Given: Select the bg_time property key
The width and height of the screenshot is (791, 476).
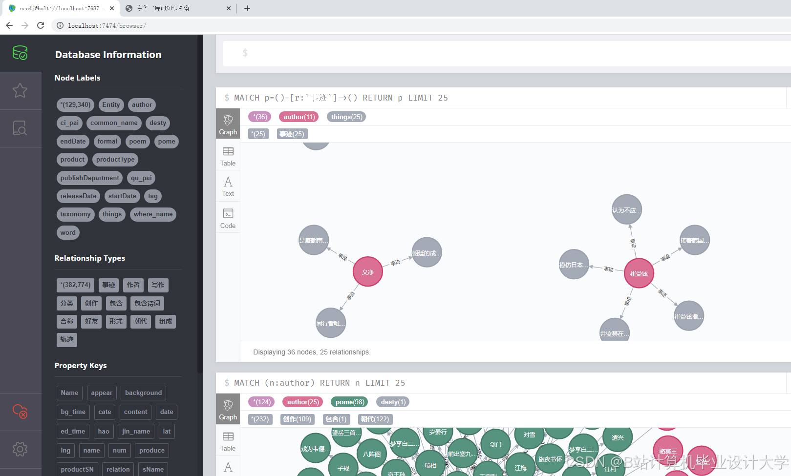Looking at the screenshot, I should (73, 412).
